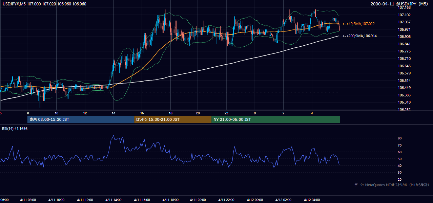The height and width of the screenshot is (203, 433).
Task: Click the 4/11 10:00 time label
Action: (x=56, y=200)
